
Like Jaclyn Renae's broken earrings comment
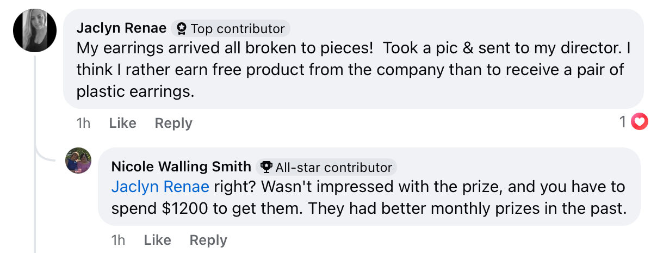[x=122, y=124]
